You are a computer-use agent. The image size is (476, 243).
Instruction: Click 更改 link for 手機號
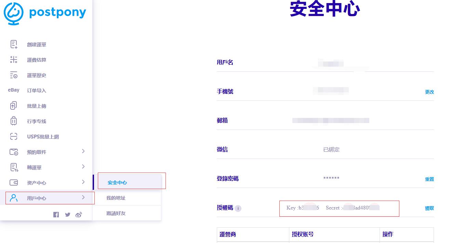tap(429, 92)
